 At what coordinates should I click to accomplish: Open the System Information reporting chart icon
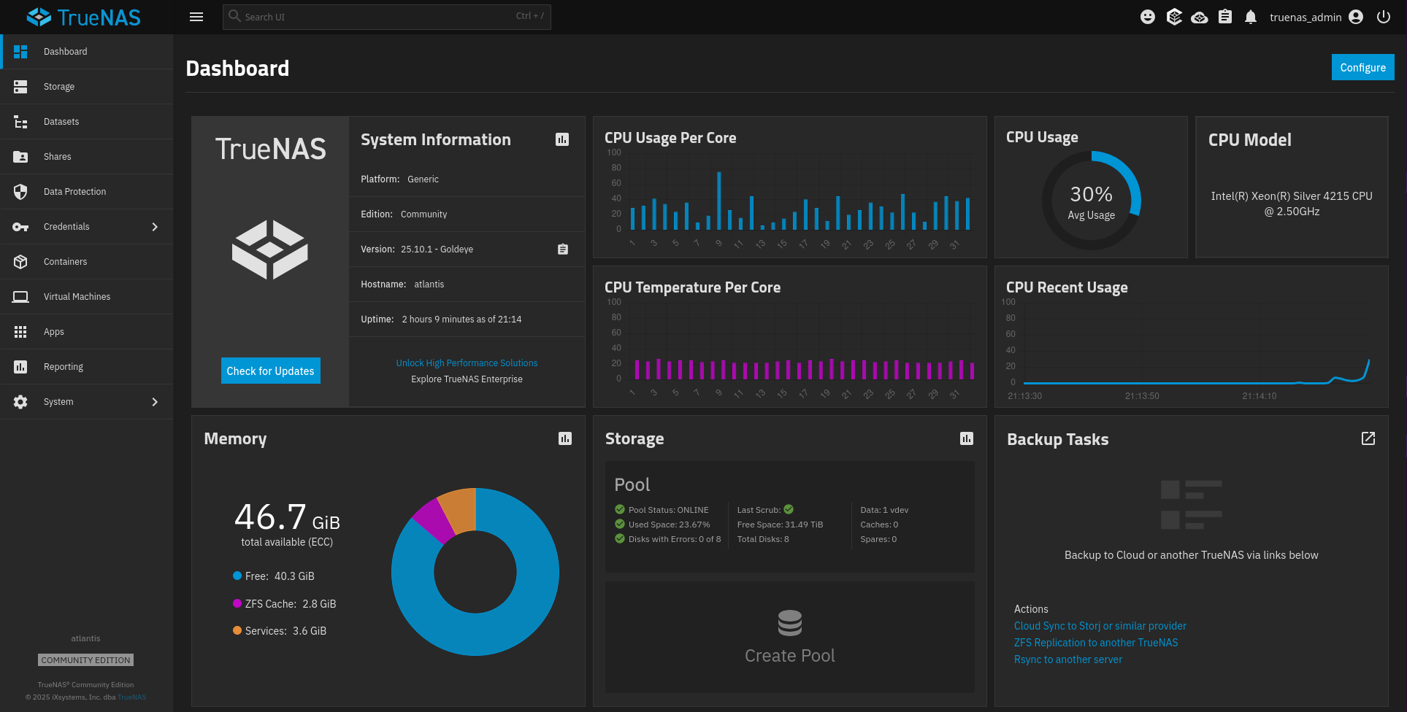pos(561,139)
